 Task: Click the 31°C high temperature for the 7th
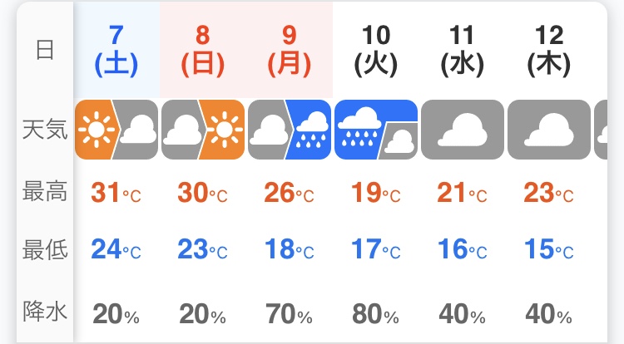click(116, 193)
